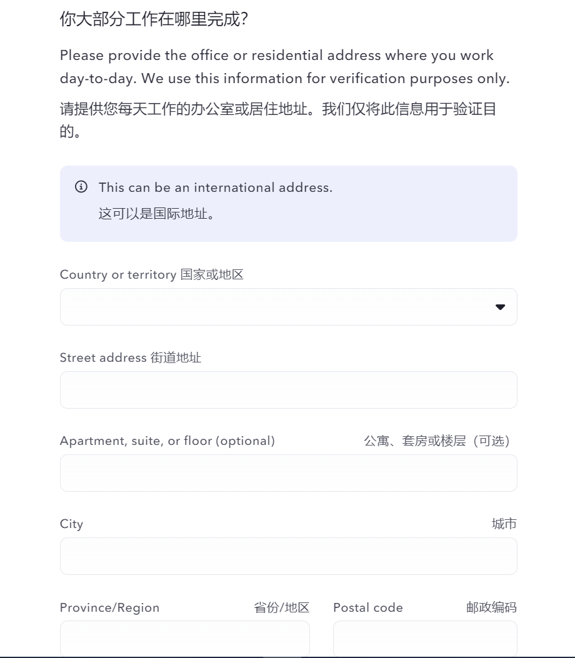The height and width of the screenshot is (658, 575).
Task: Click the dropdown arrow in the country field
Action: 500,307
